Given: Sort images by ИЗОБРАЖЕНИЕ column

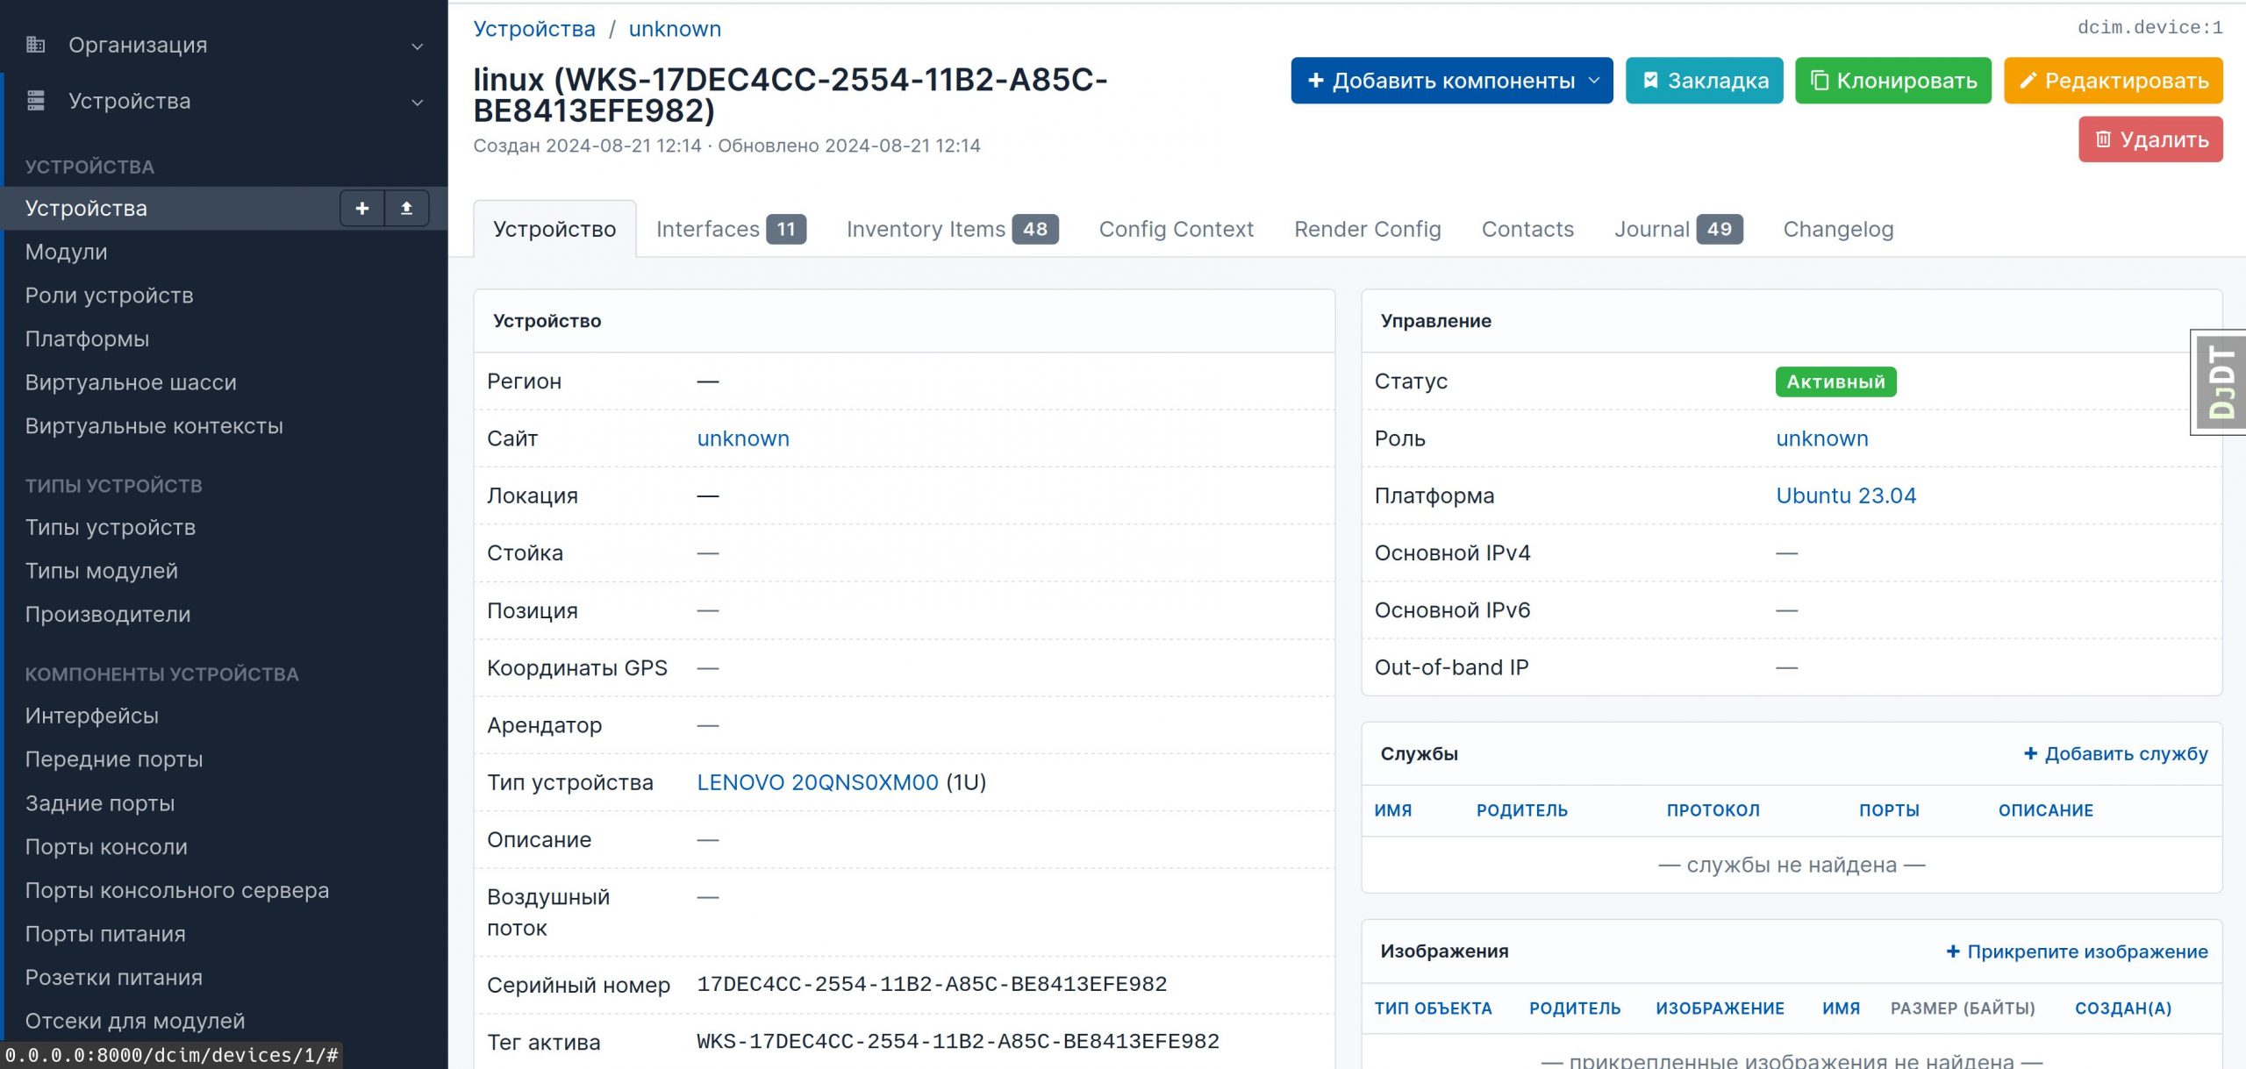Looking at the screenshot, I should (x=1720, y=1008).
